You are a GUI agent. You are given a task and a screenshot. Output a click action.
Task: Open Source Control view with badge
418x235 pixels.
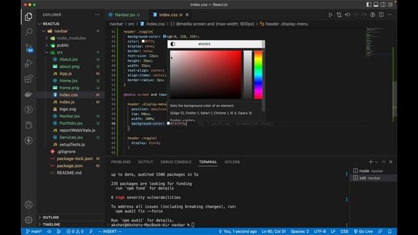tap(29, 48)
